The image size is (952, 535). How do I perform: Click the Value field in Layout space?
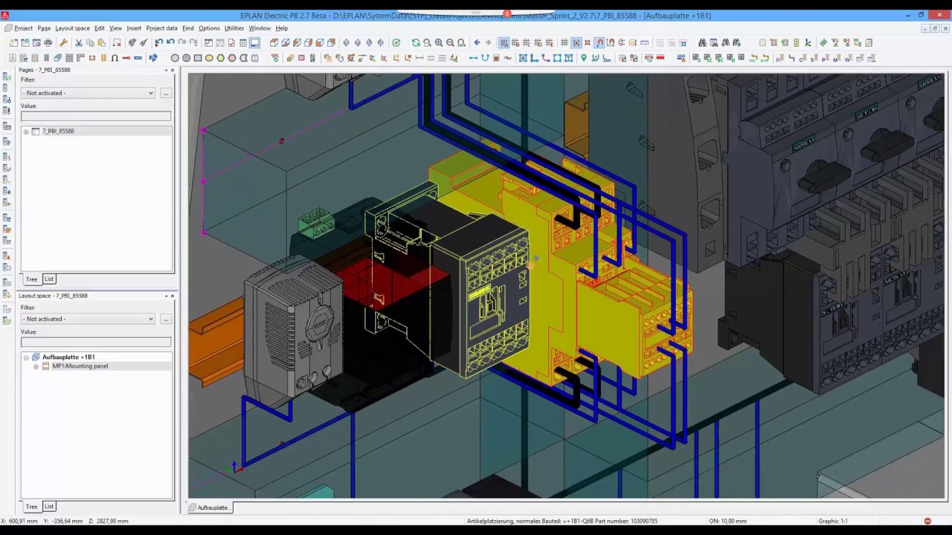tap(96, 342)
